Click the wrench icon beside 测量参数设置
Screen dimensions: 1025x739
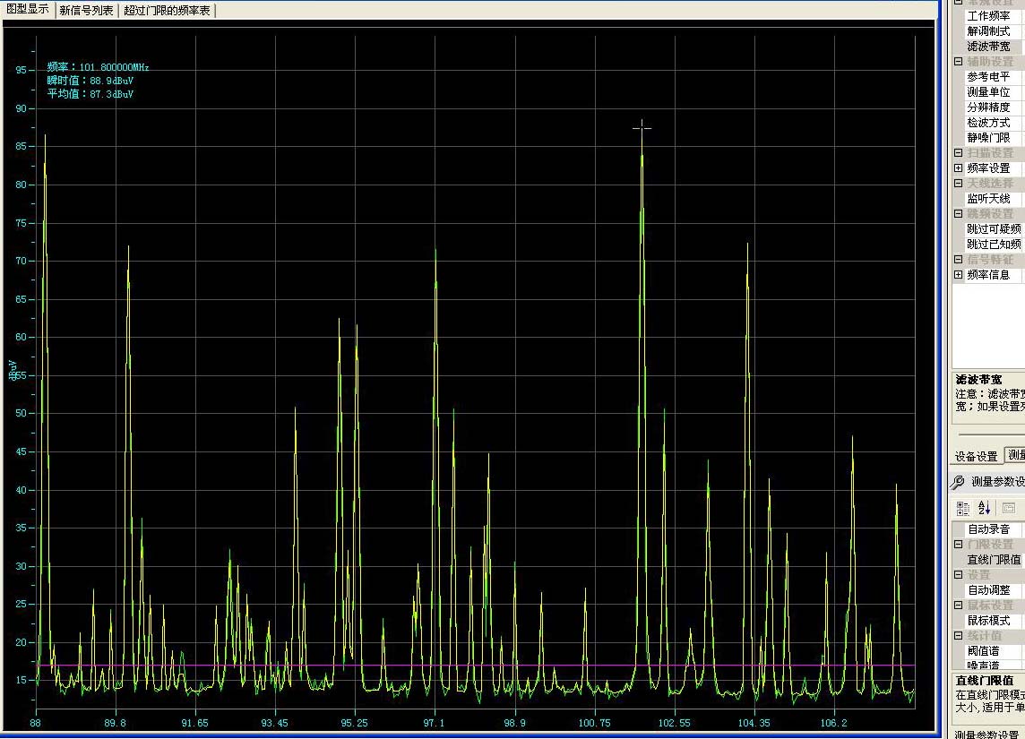point(958,482)
